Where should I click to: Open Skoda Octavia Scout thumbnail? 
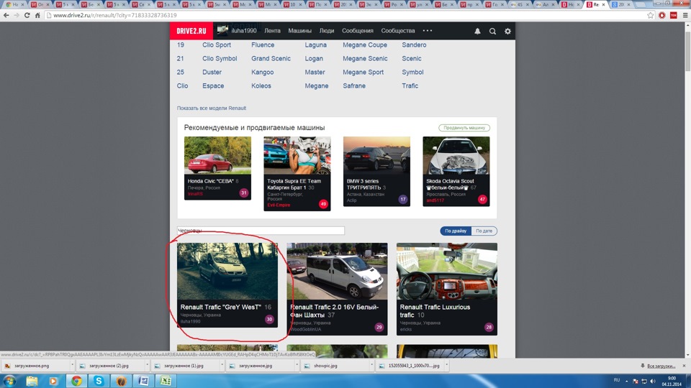pos(456,155)
